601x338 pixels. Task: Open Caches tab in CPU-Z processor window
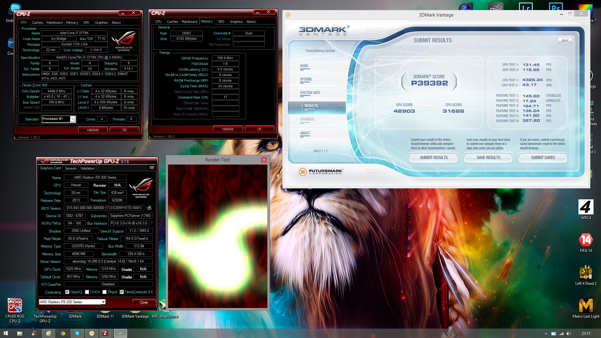click(x=37, y=23)
